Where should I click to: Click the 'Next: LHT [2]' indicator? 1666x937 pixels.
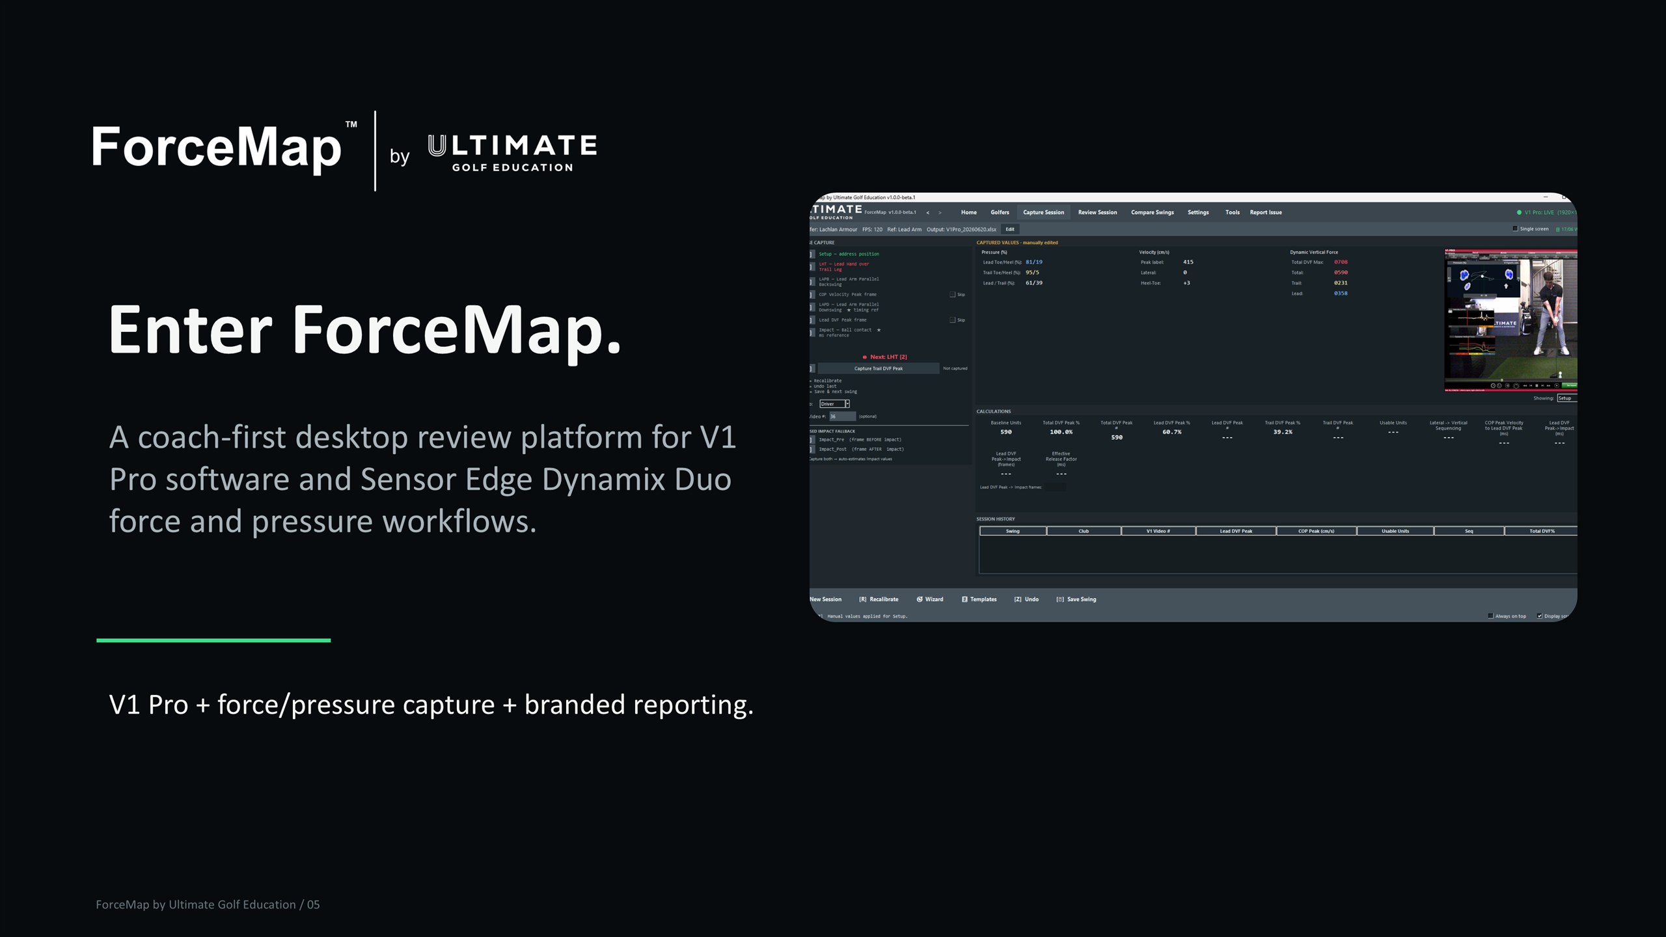point(884,357)
